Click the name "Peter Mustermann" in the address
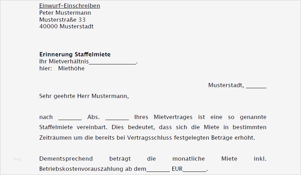This screenshot has width=301, height=175. click(x=65, y=13)
